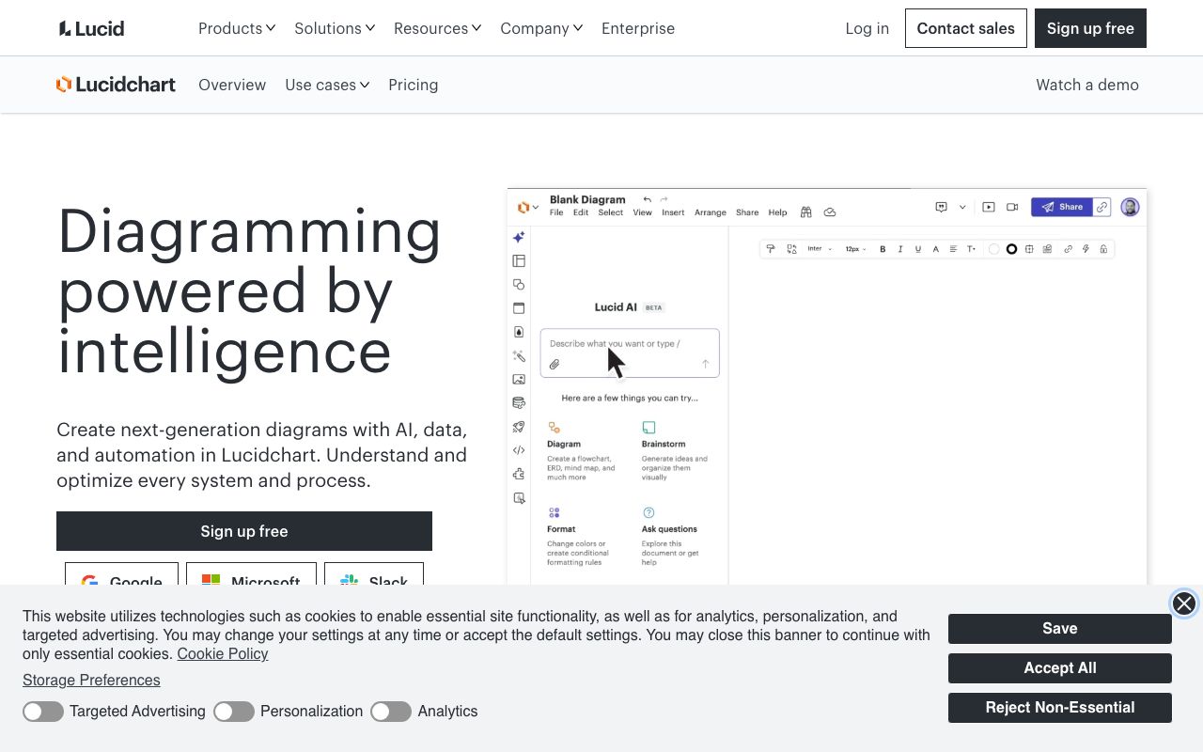1203x752 pixels.
Task: Open the Cookie Policy link
Action: point(222,654)
